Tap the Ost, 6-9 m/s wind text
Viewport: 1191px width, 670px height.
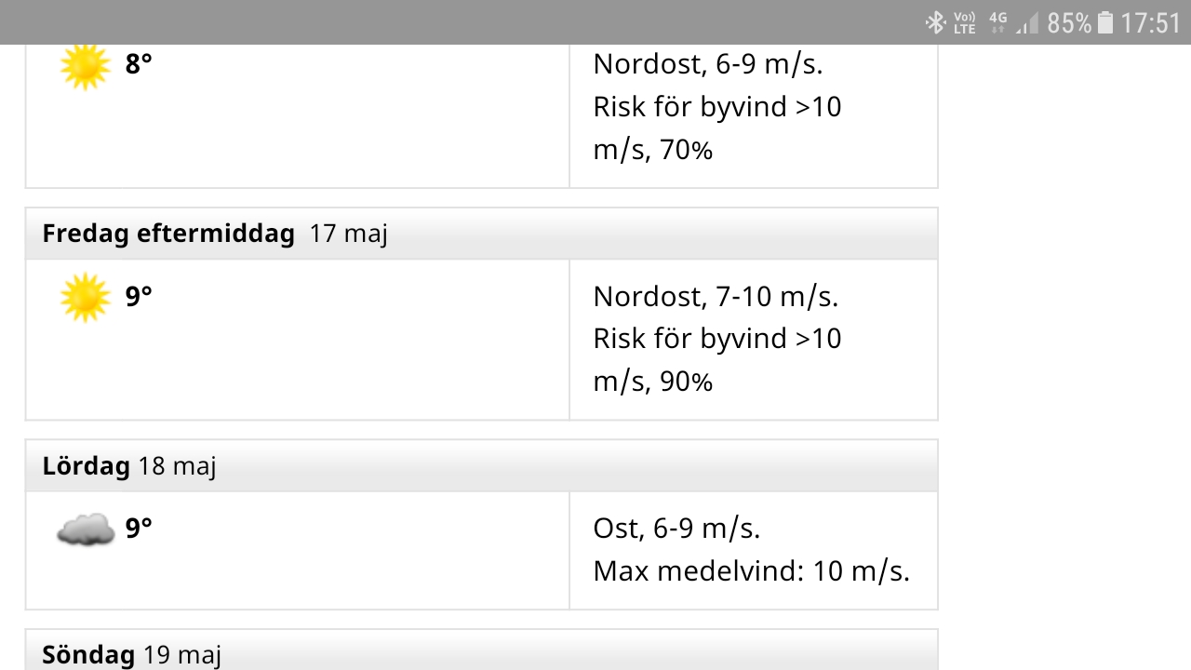point(676,529)
